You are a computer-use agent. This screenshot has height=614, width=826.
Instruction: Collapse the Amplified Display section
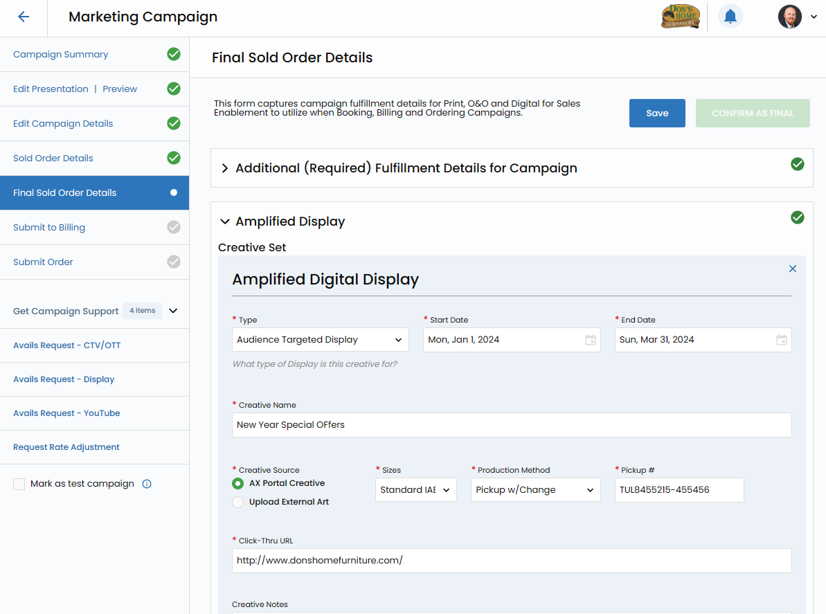point(224,222)
